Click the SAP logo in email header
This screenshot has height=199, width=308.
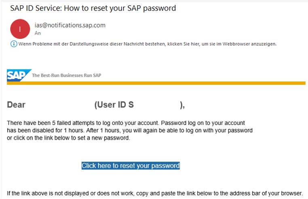[x=19, y=75]
